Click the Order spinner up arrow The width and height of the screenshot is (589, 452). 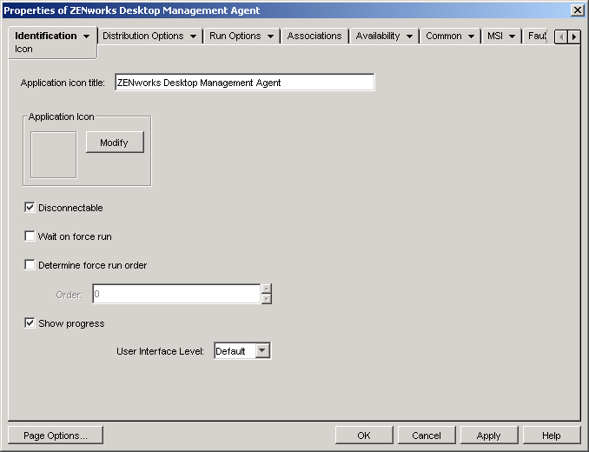point(266,289)
